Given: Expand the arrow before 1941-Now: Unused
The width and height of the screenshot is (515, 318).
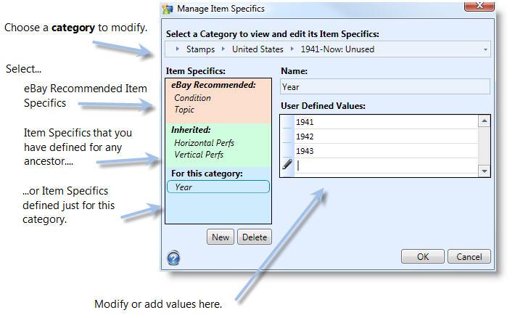Looking at the screenshot, I should pos(292,49).
